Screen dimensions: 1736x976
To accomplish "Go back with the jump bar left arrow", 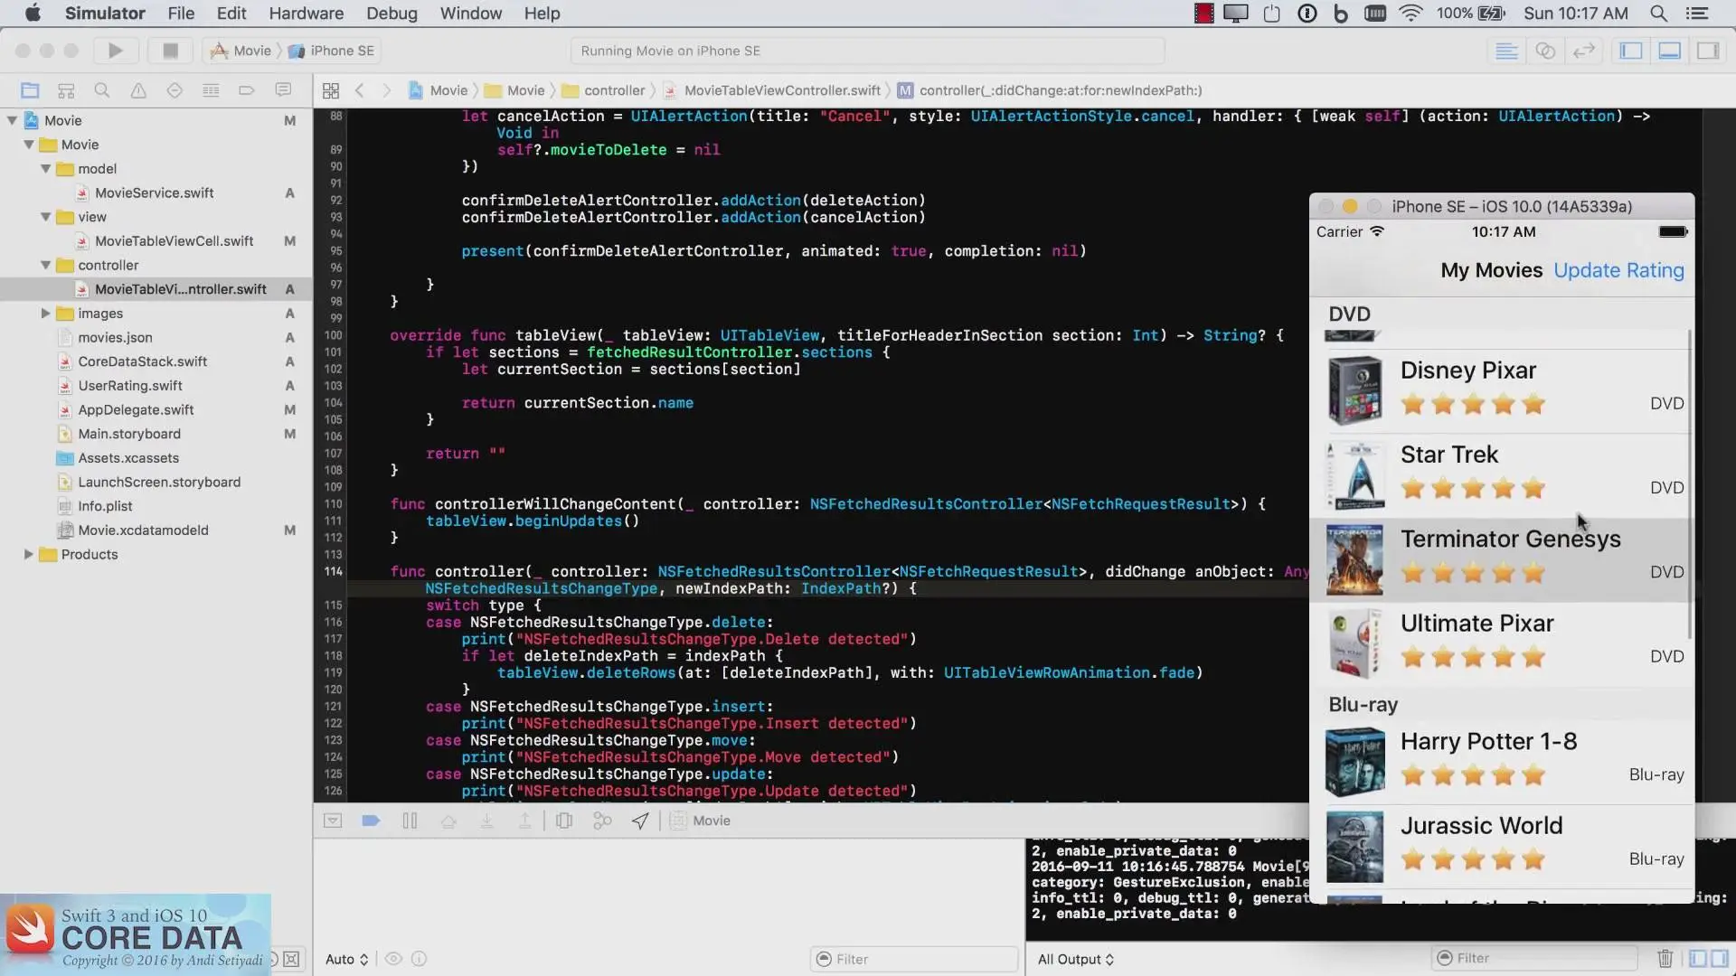I will tap(360, 90).
